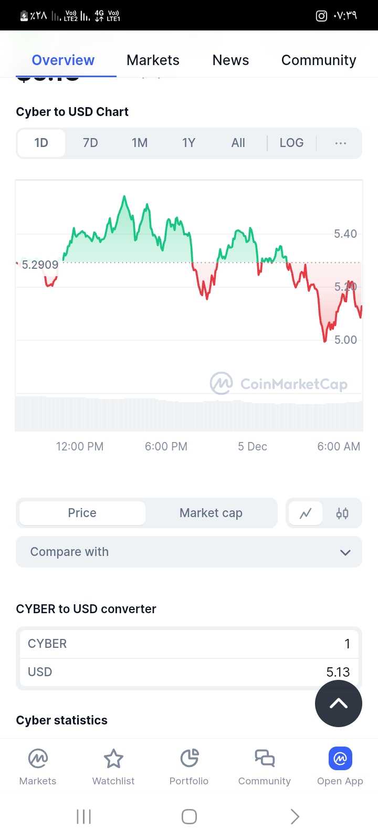
Task: Tap the Open App icon
Action: coord(340,759)
